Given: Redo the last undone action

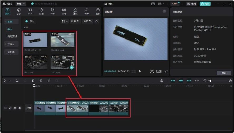Looking at the screenshot, I should (25, 81).
